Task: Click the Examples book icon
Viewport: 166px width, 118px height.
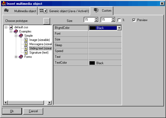Action: click(16, 31)
